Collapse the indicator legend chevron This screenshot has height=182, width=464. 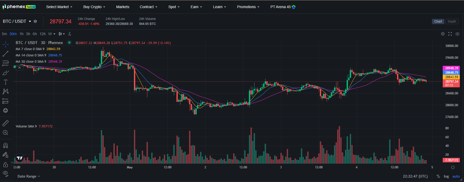tap(19, 68)
